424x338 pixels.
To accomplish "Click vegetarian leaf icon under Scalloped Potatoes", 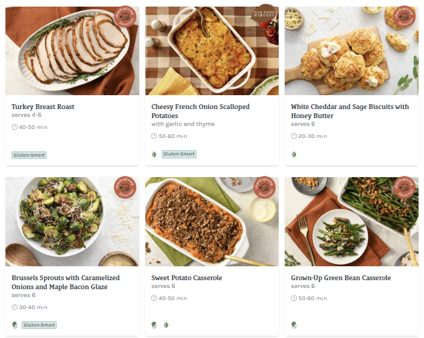I will (154, 154).
